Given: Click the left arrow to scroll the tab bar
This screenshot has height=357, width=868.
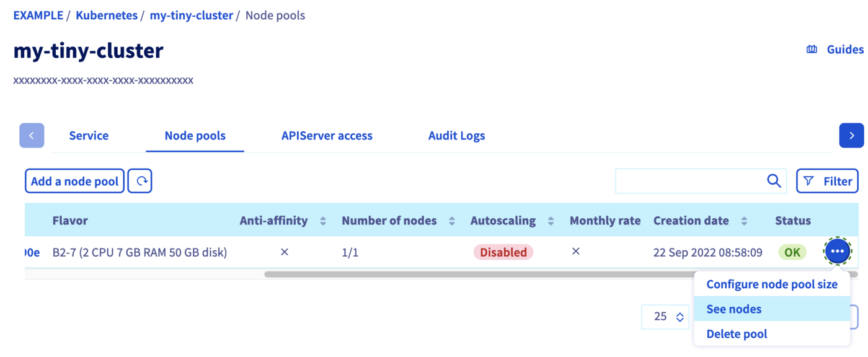Looking at the screenshot, I should (32, 135).
